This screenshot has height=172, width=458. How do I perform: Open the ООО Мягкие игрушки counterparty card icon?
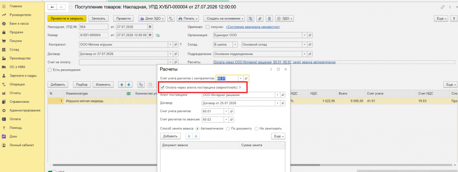(175, 45)
